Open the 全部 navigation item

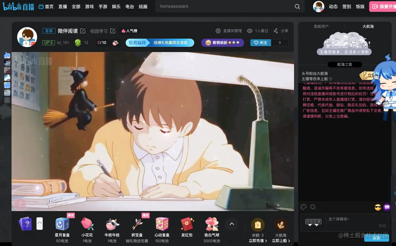76,6
